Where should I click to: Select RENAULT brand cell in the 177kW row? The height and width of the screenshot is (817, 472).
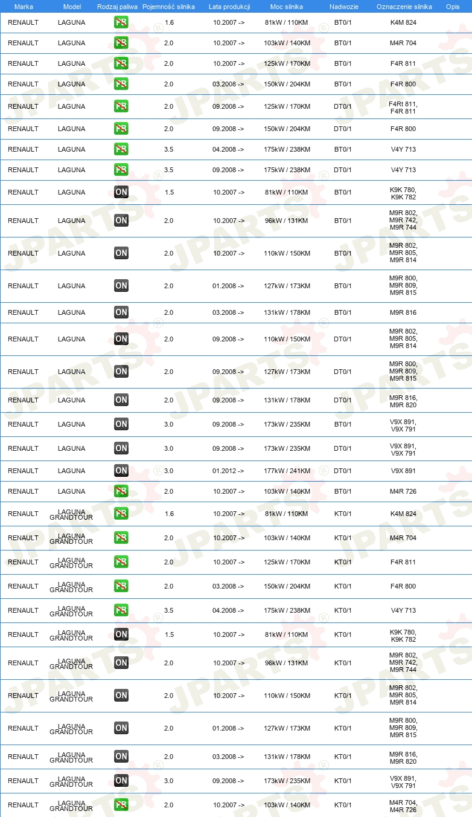(23, 471)
